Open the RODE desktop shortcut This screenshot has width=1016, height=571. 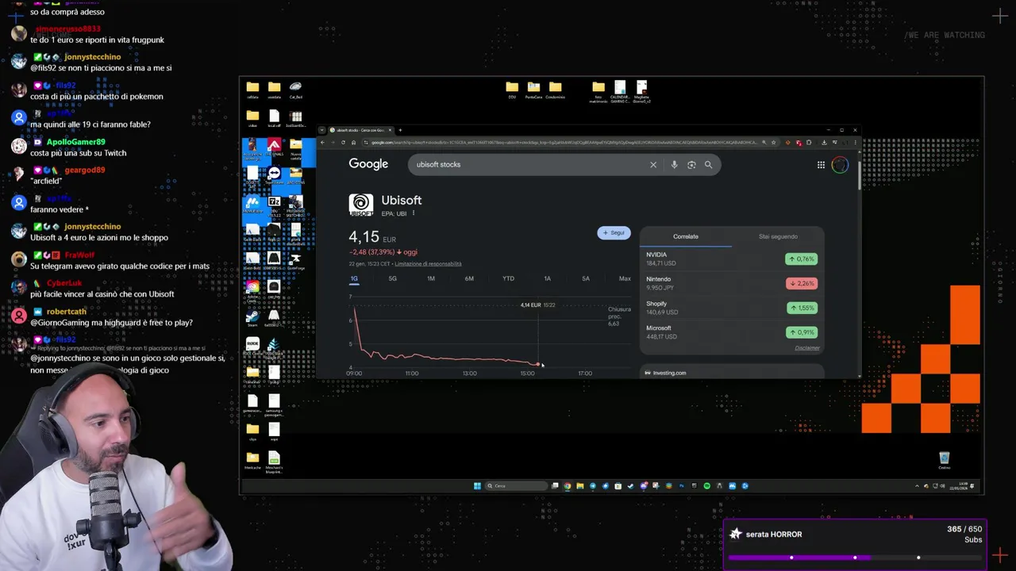click(x=252, y=346)
